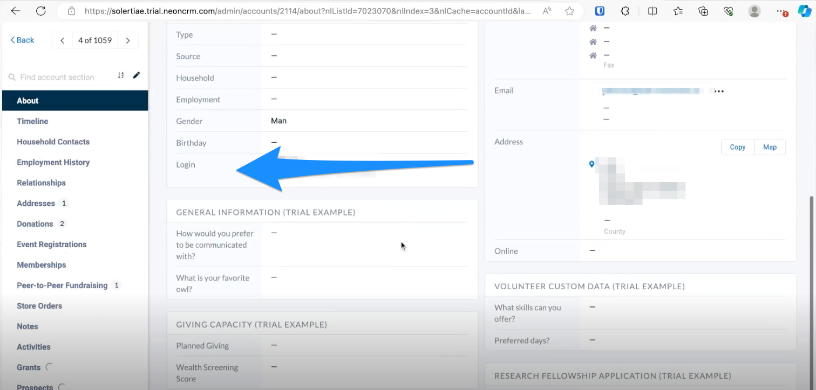The image size is (816, 390).
Task: Click the 'RESEARCH FELLOWSHIP APPLICATION (TRIAL EXAMPLE)' heading
Action: coord(613,375)
